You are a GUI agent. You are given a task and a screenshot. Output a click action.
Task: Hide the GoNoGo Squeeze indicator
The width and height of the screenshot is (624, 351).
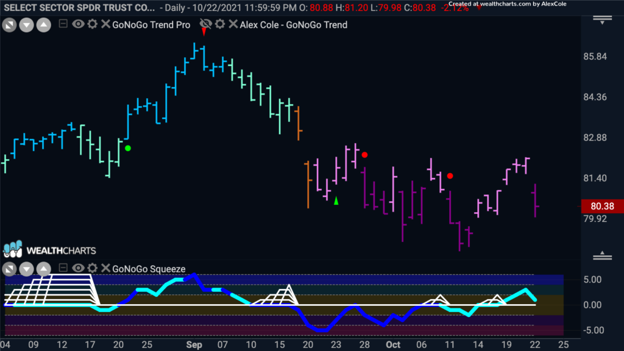78,268
